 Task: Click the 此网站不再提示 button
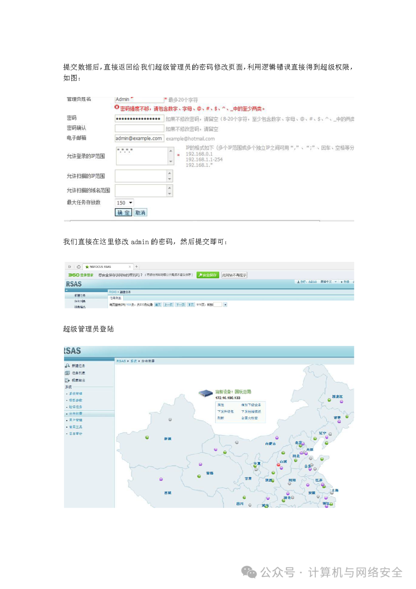click(x=234, y=275)
